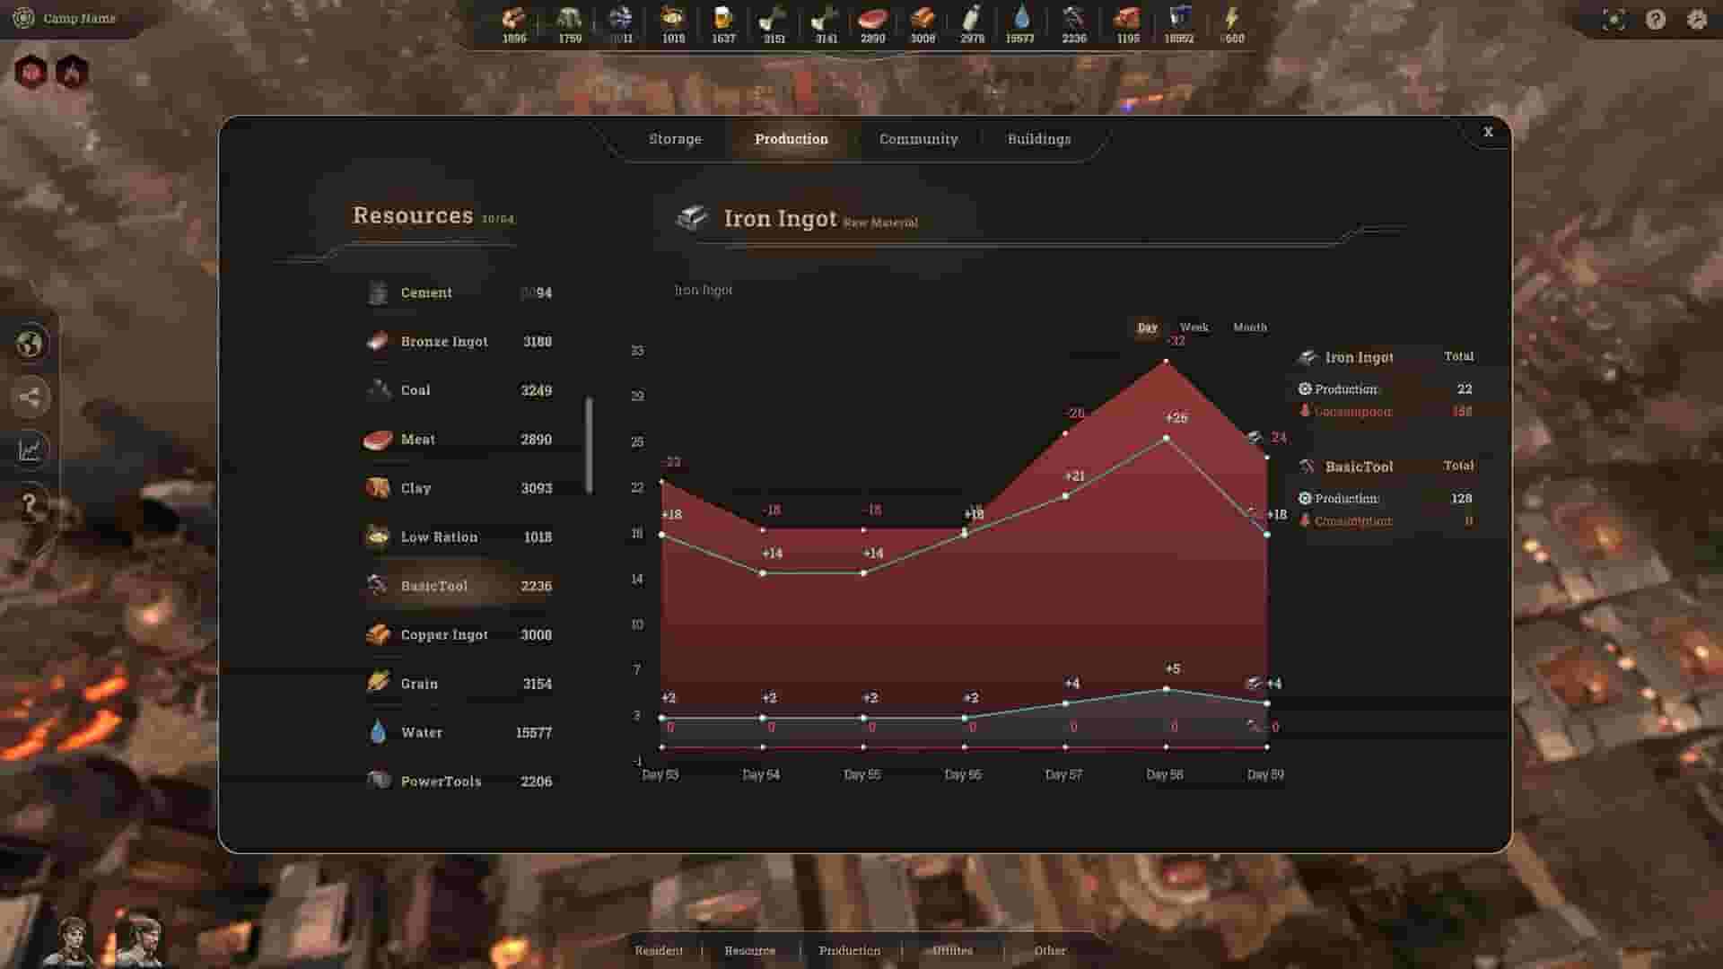The width and height of the screenshot is (1723, 969).
Task: Enable Day view on the production graph
Action: click(x=1148, y=327)
